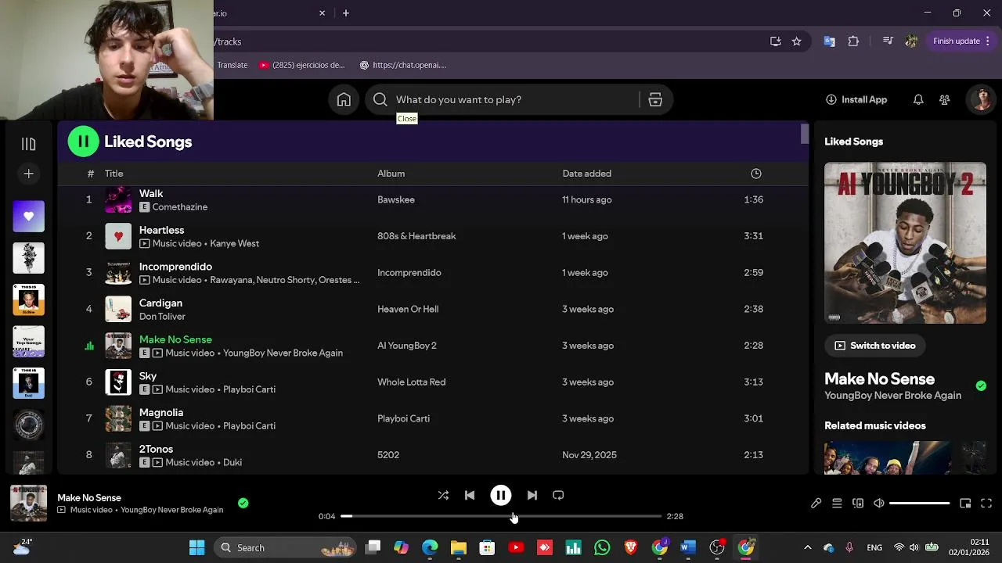Sort by duration clock icon
Image resolution: width=1002 pixels, height=563 pixels.
coord(755,174)
